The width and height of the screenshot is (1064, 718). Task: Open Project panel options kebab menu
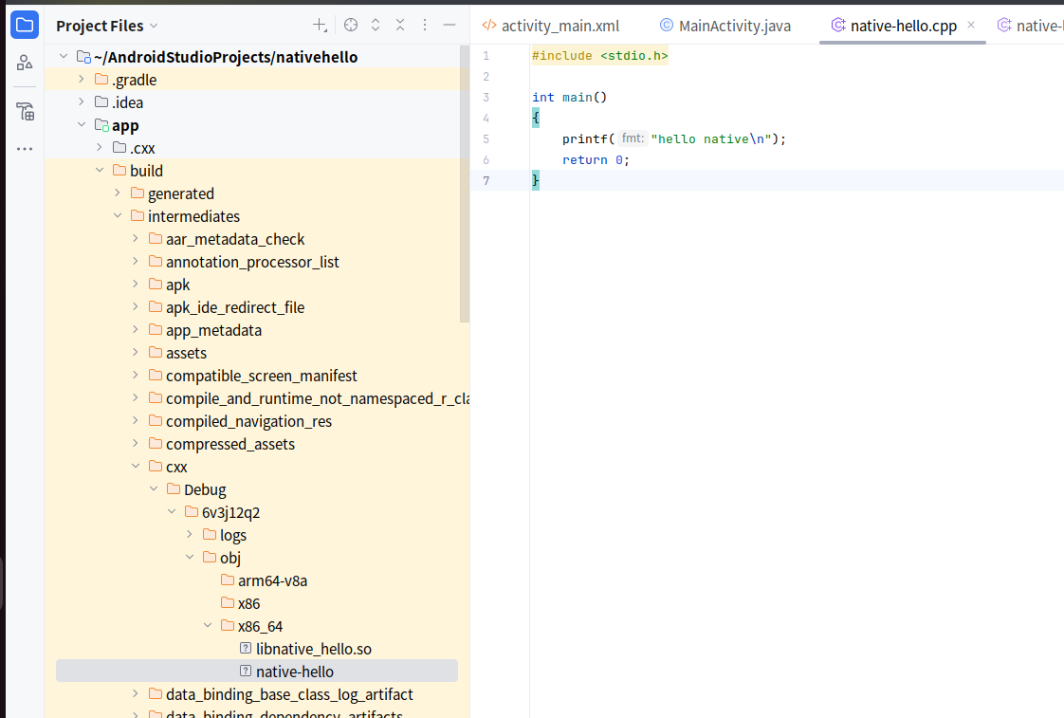point(425,25)
